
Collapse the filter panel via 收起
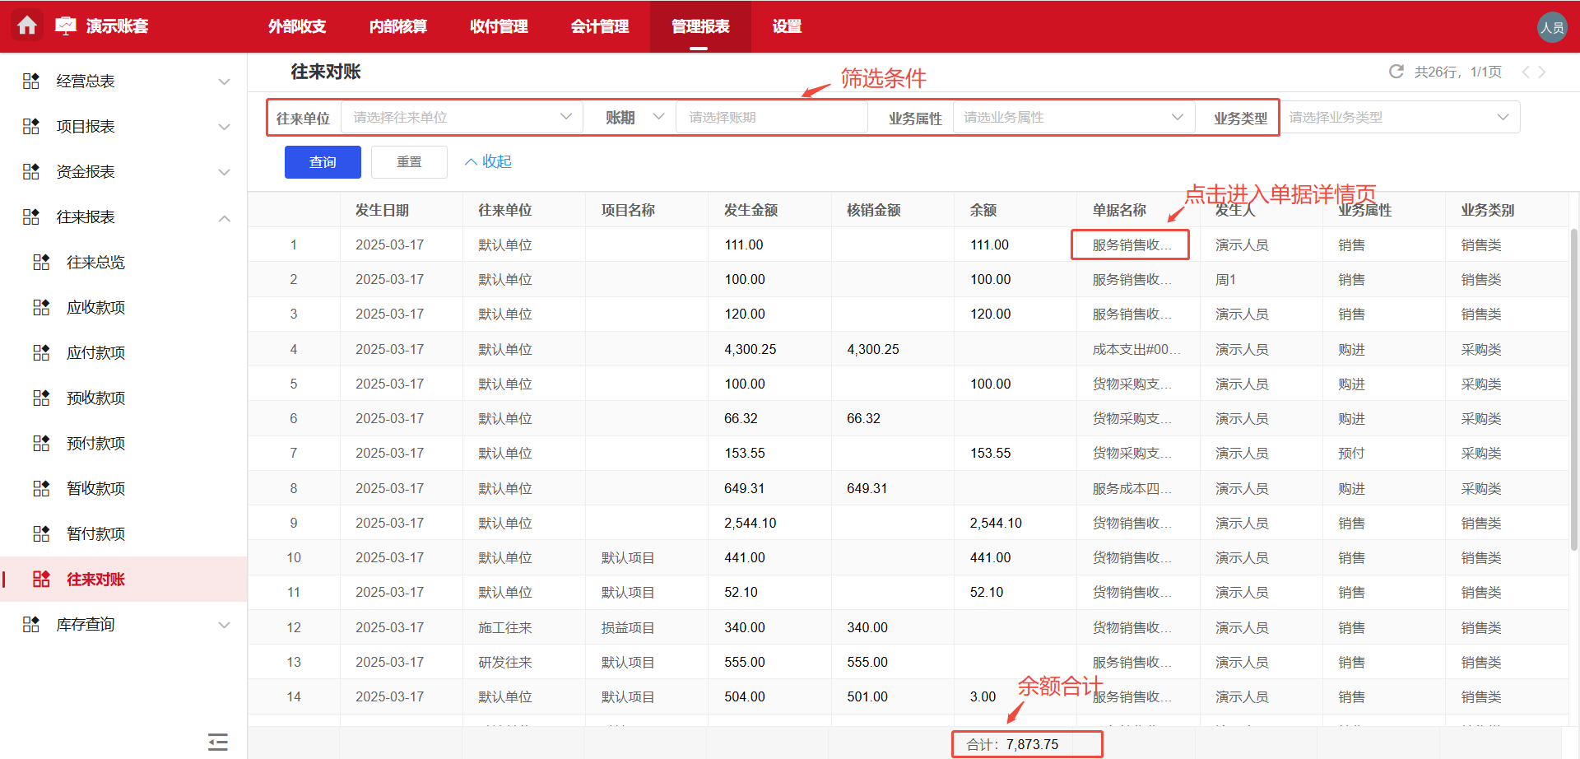[x=487, y=161]
